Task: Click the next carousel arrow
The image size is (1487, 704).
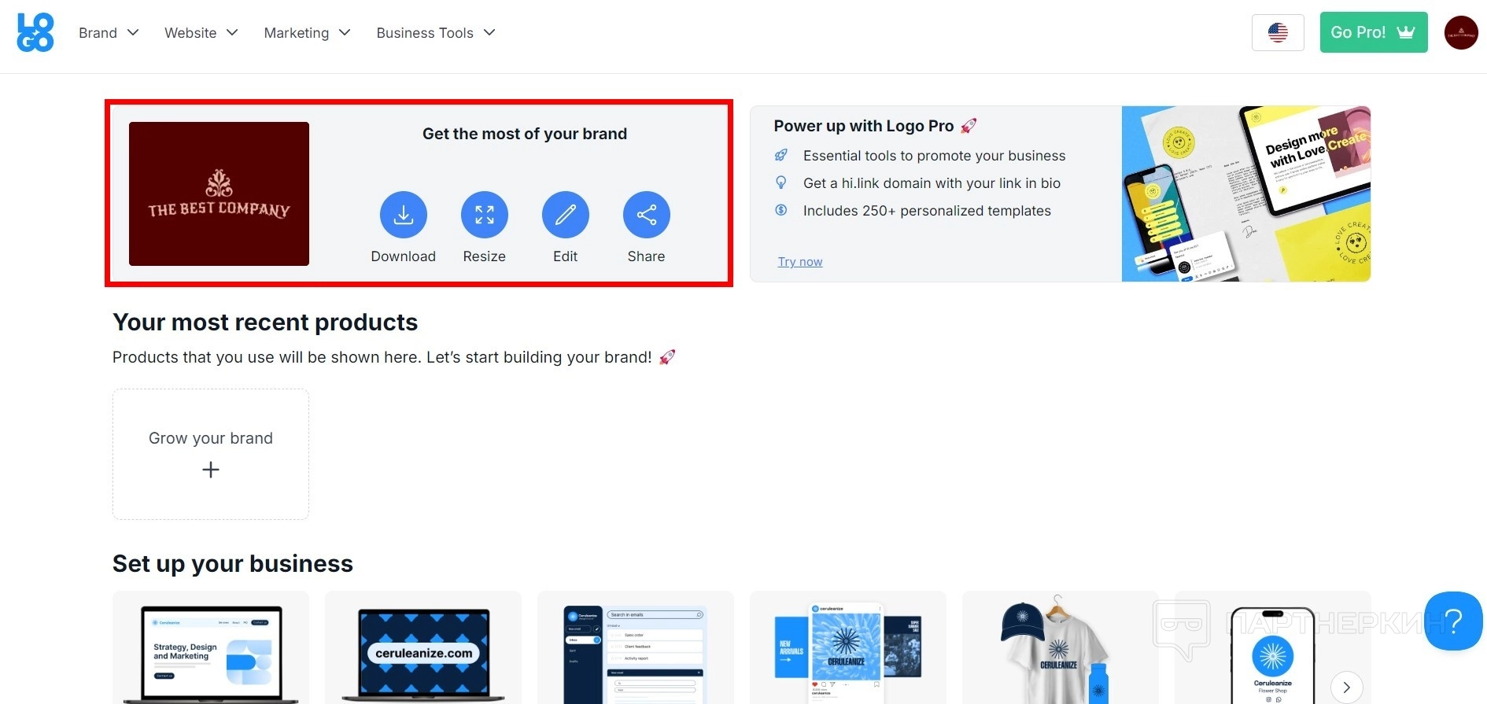Action: pos(1346,687)
